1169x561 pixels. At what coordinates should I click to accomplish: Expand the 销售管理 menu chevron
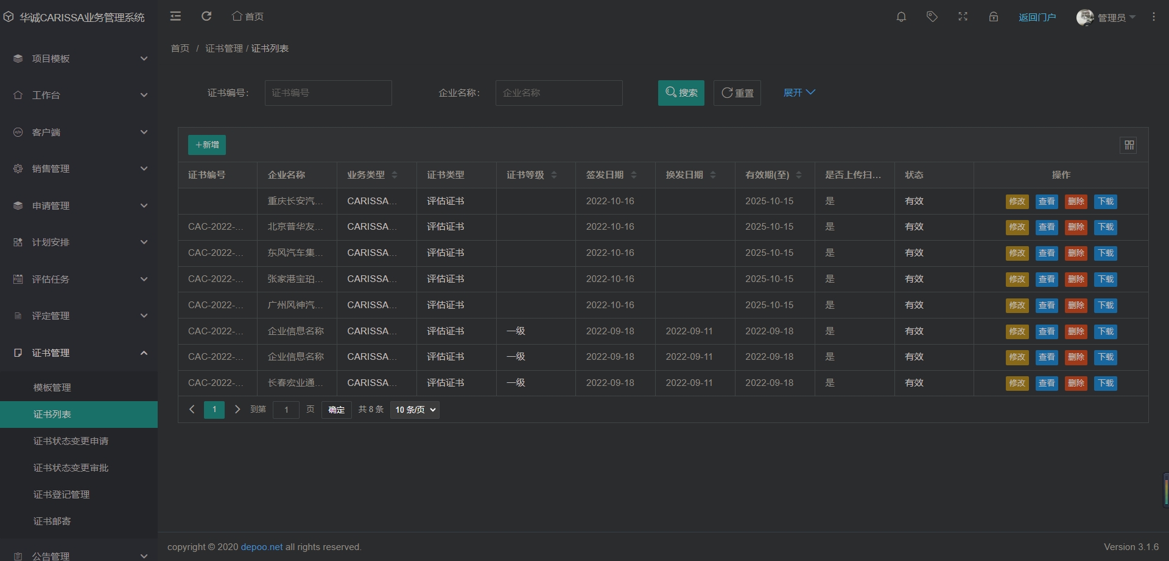(144, 168)
